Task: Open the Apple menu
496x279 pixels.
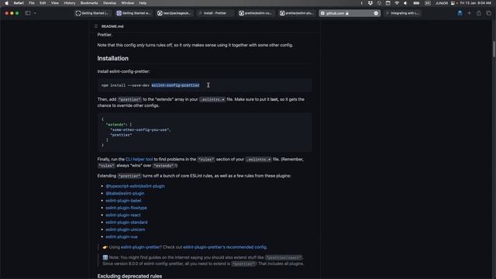Action: click(x=7, y=3)
